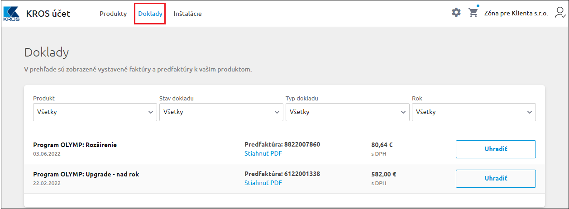
Task: Open settings via the gear icon
Action: click(456, 13)
